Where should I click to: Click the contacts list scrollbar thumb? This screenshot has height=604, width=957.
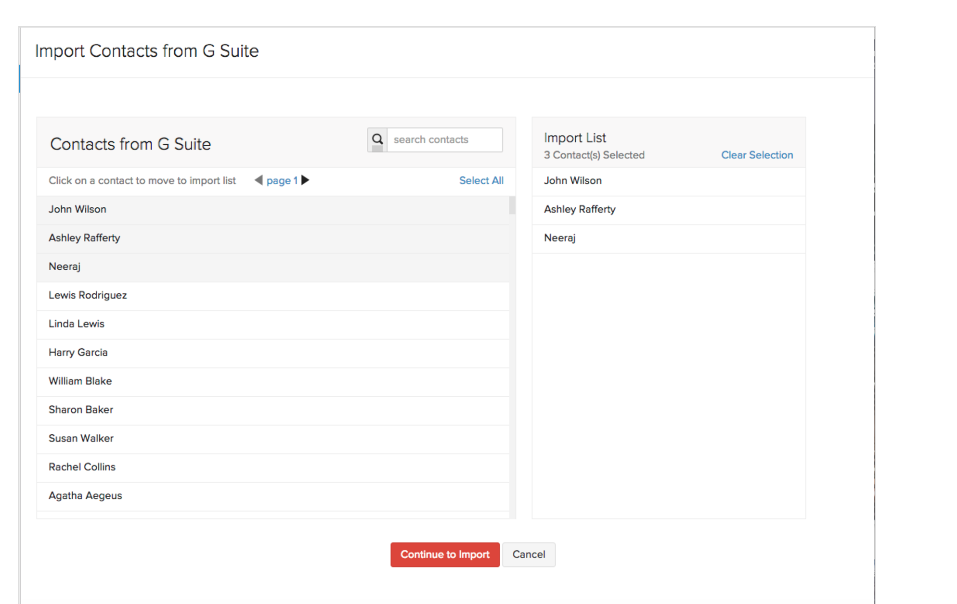(x=512, y=205)
